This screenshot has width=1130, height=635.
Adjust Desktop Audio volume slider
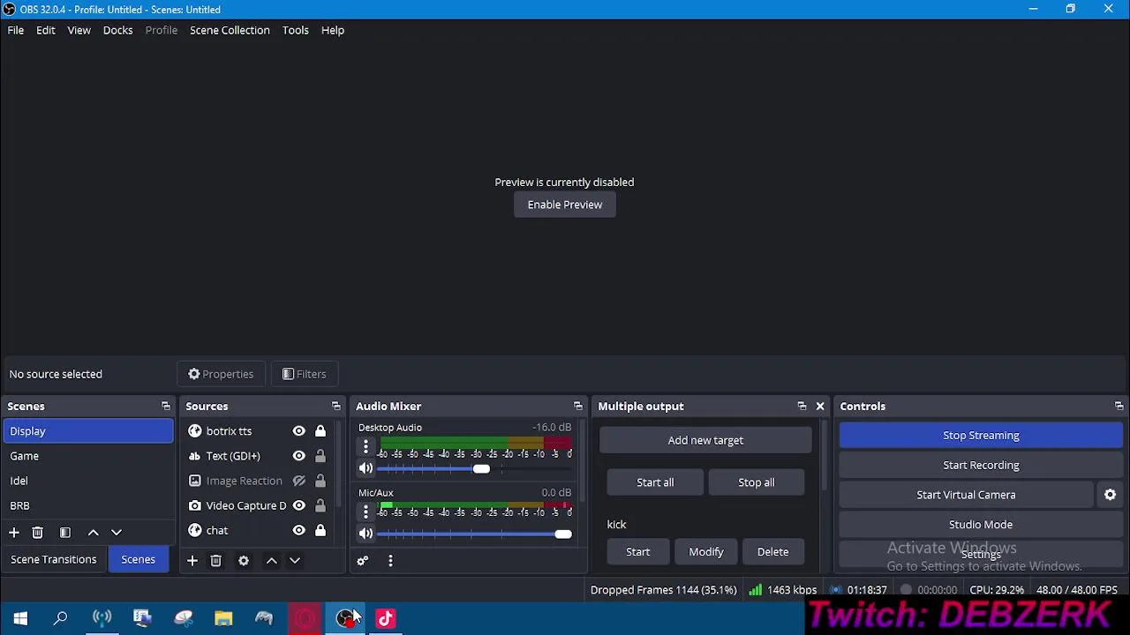tap(481, 468)
